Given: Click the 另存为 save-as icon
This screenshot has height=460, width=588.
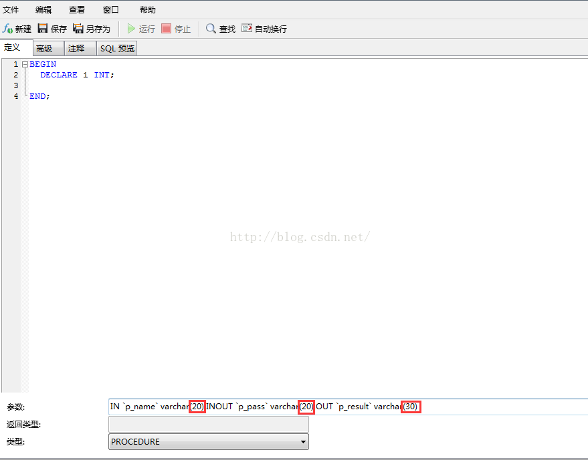Looking at the screenshot, I should [78, 29].
